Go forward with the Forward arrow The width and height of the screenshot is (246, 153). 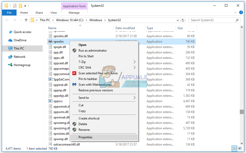(14, 20)
